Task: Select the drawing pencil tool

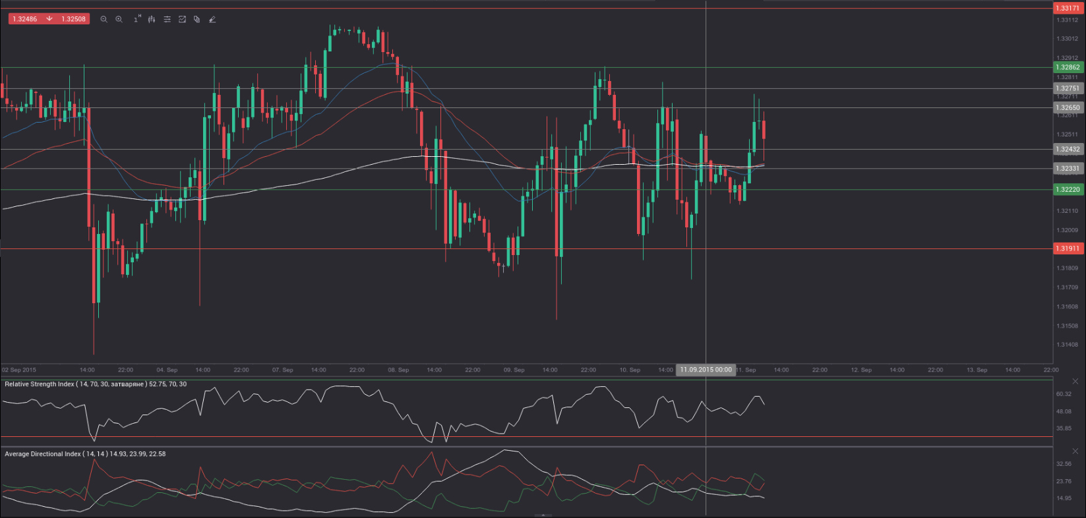Action: pos(212,19)
